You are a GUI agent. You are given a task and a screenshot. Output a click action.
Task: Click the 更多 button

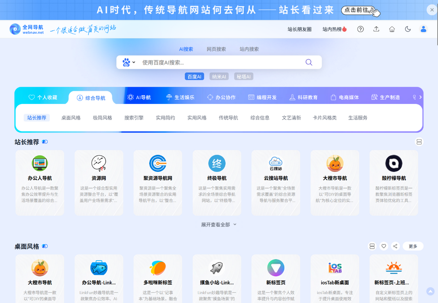coord(413,246)
